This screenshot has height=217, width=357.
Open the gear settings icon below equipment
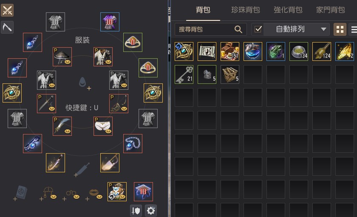click(x=151, y=210)
